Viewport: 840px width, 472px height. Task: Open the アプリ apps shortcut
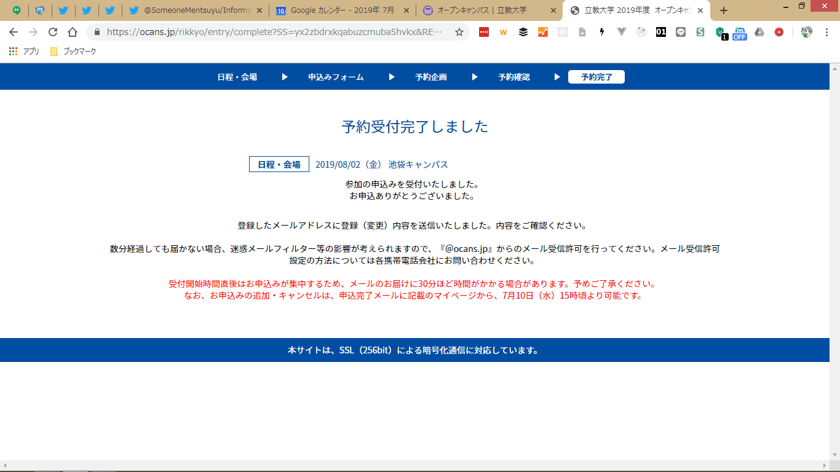pyautogui.click(x=25, y=52)
